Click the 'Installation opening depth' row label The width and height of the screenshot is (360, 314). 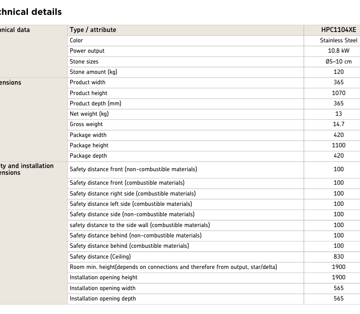(x=103, y=299)
